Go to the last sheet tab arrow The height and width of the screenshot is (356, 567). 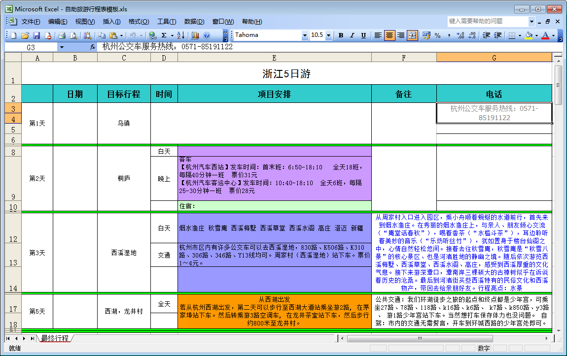click(x=32, y=338)
